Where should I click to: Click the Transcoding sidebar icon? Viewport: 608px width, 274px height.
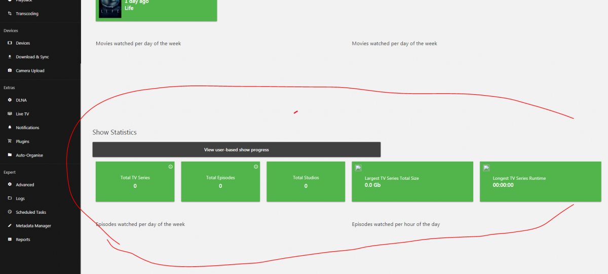(x=10, y=14)
